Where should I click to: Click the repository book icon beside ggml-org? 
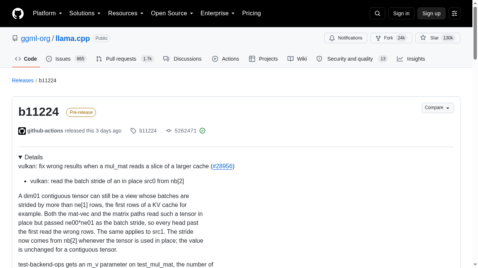15,38
